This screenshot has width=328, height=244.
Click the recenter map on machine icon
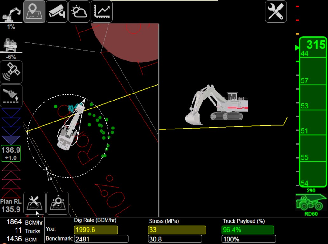[58, 203]
